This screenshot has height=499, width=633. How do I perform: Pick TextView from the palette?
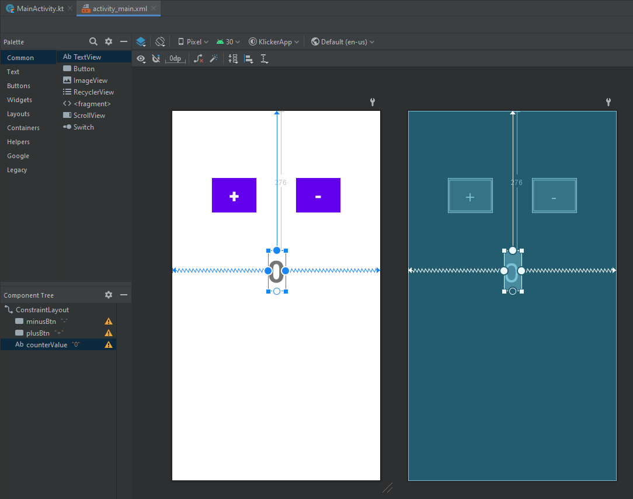point(93,57)
